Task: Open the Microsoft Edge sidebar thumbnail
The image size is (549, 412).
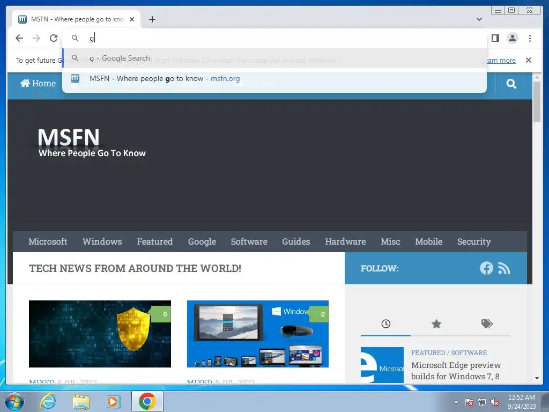Action: pos(382,365)
